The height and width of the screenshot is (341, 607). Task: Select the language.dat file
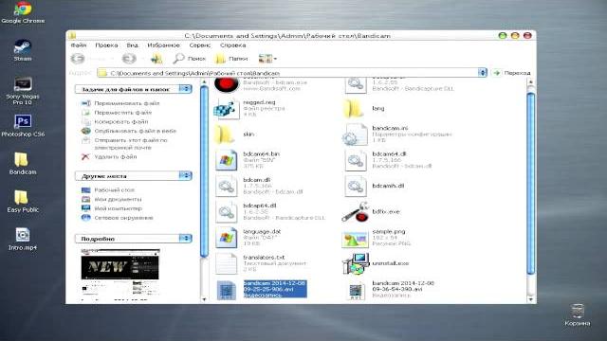point(248,237)
